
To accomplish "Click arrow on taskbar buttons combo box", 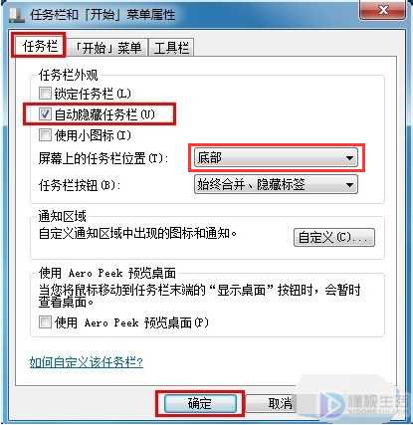I will tap(349, 185).
